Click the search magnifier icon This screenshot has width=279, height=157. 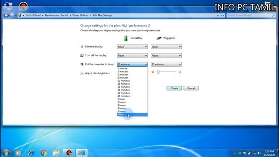point(273,16)
